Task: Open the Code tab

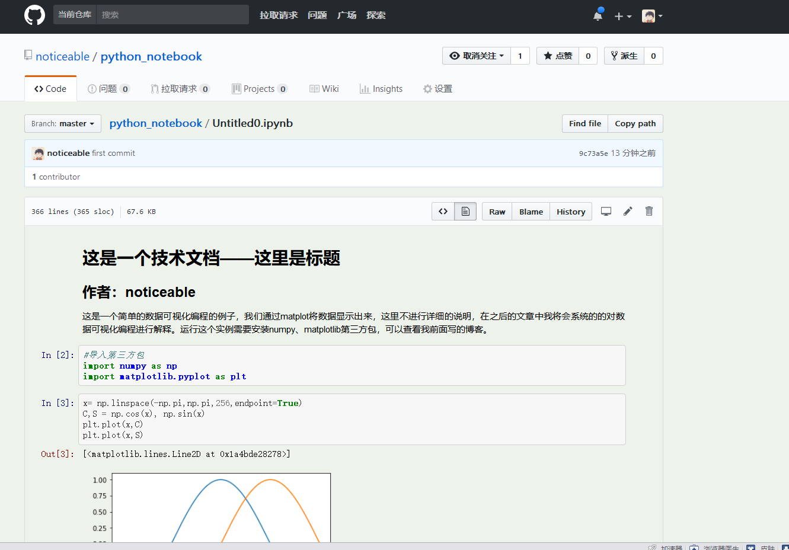Action: pos(50,89)
